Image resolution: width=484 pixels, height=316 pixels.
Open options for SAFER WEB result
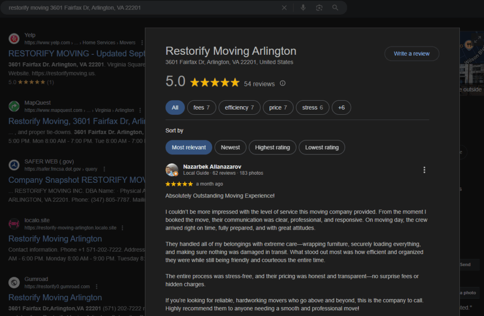pos(104,169)
